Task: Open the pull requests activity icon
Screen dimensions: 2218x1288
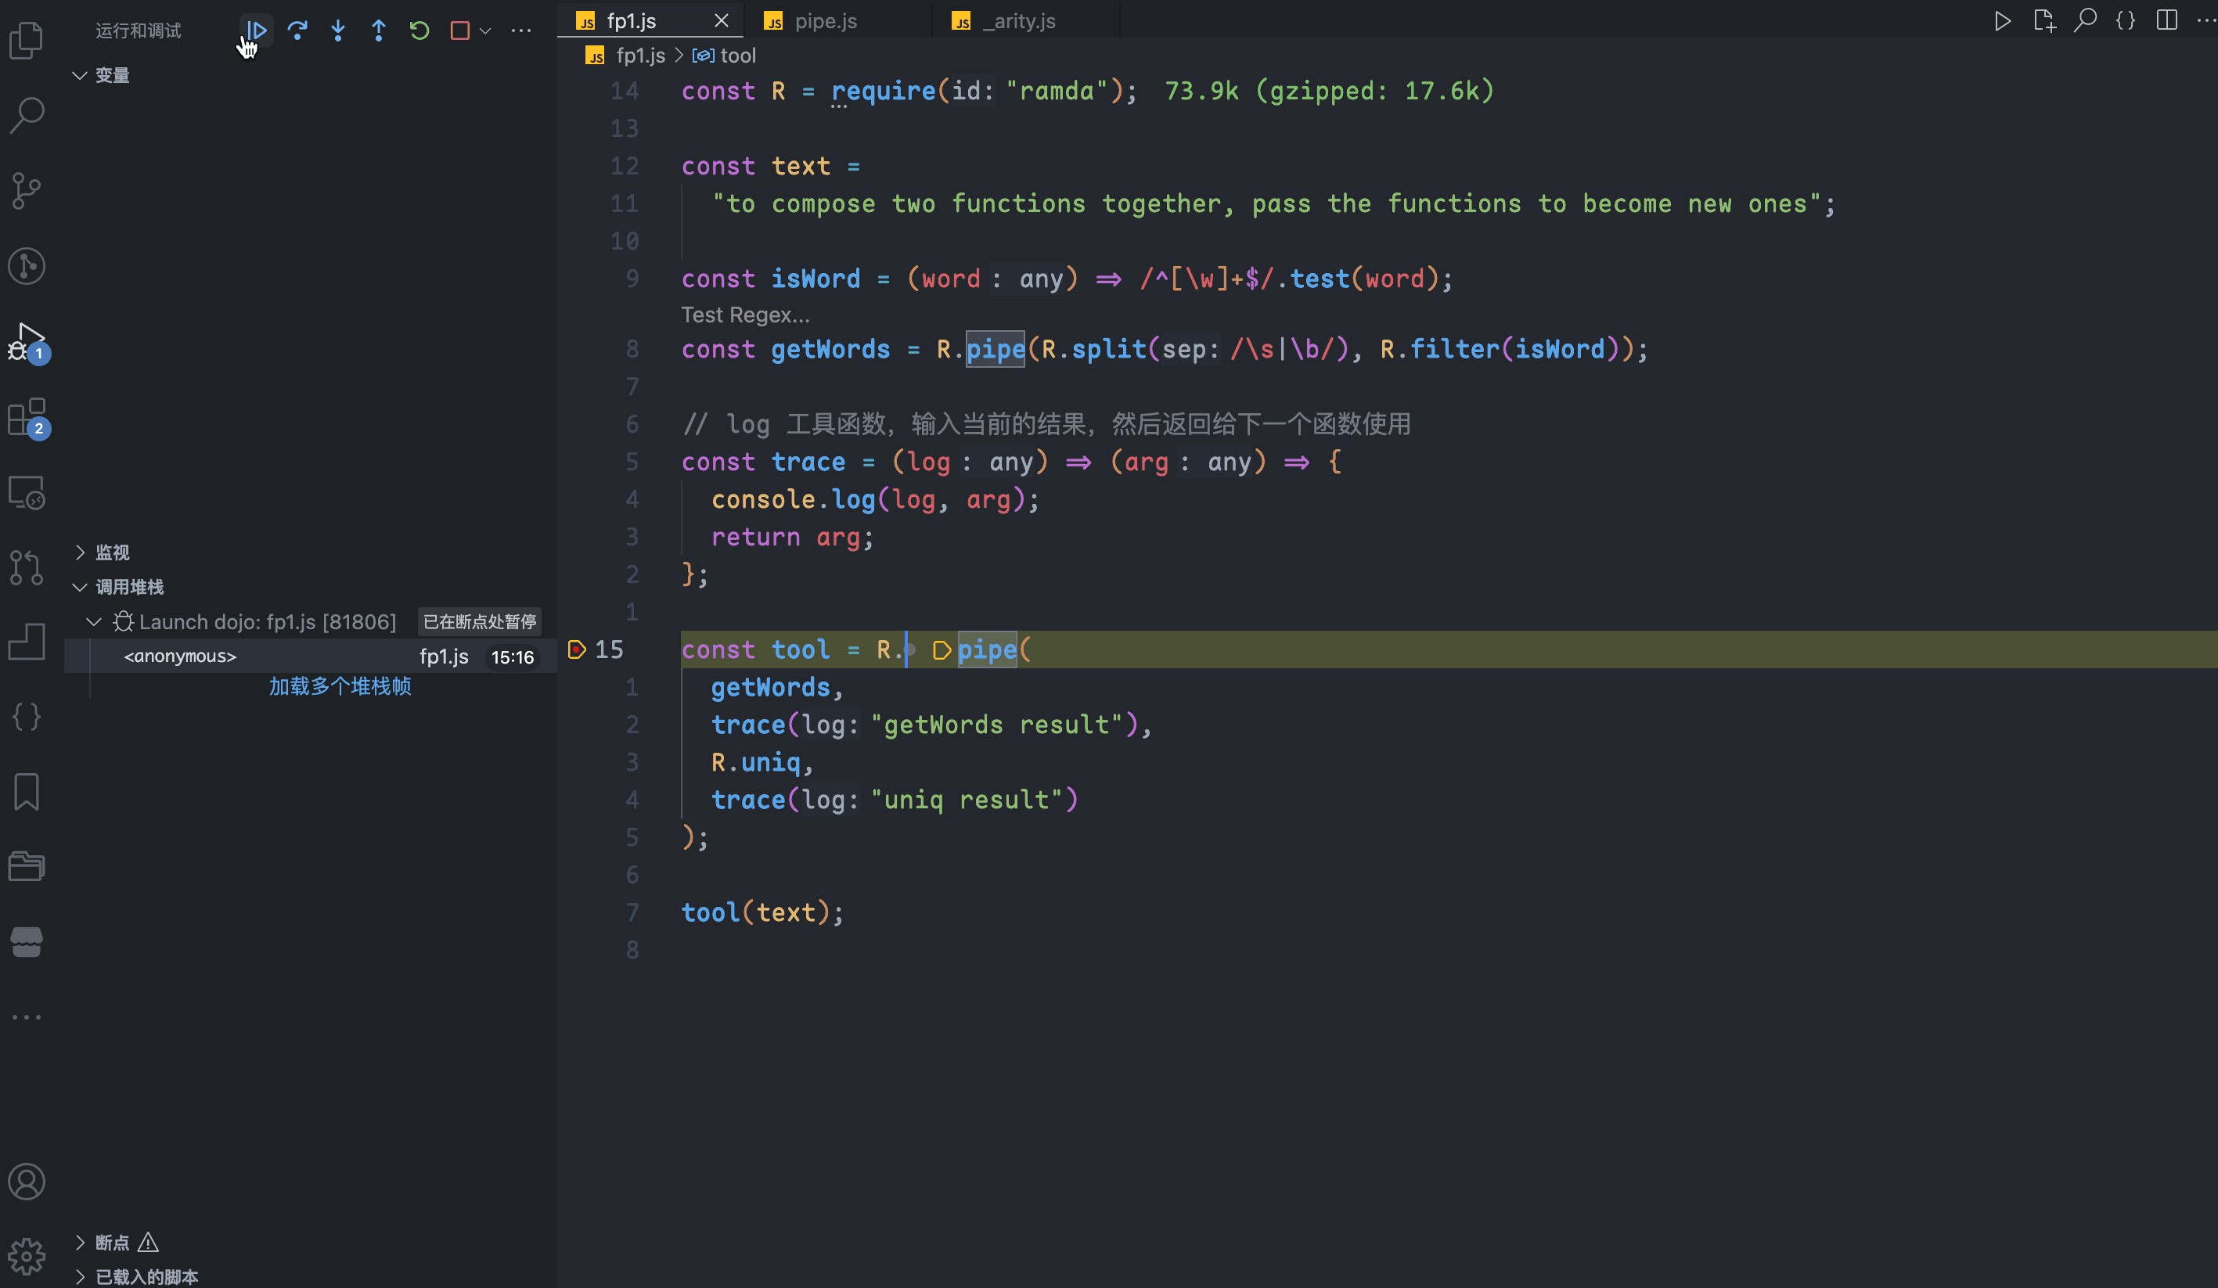Action: (27, 567)
